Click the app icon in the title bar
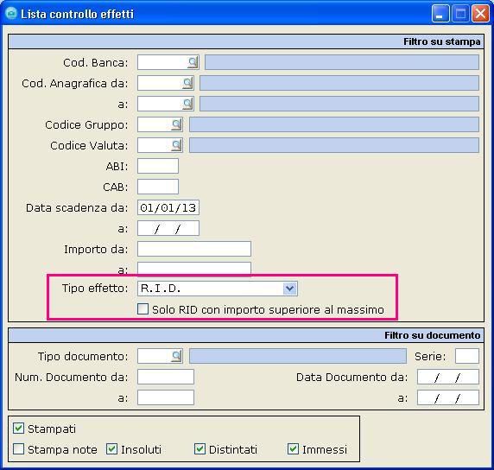The width and height of the screenshot is (494, 470). 11,14
